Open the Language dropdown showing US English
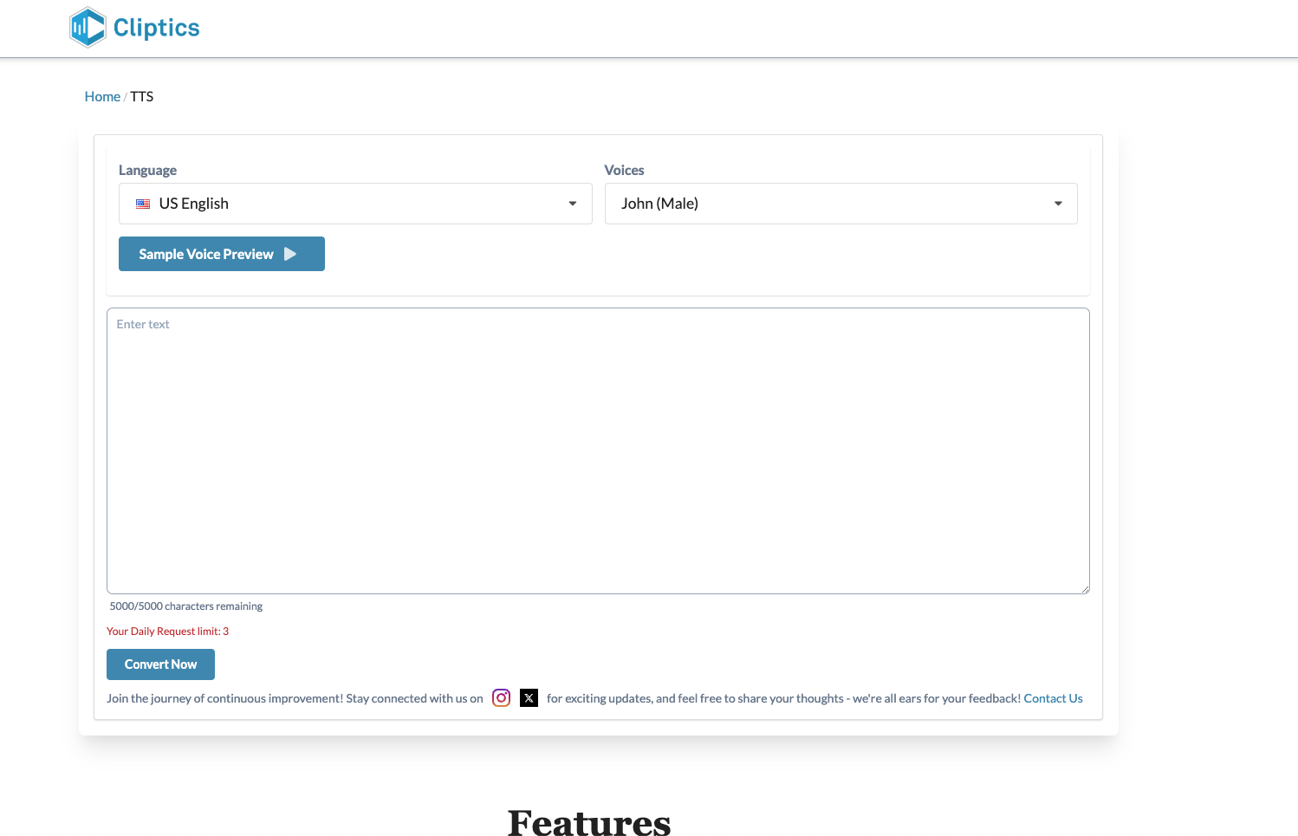The height and width of the screenshot is (836, 1298). tap(355, 203)
